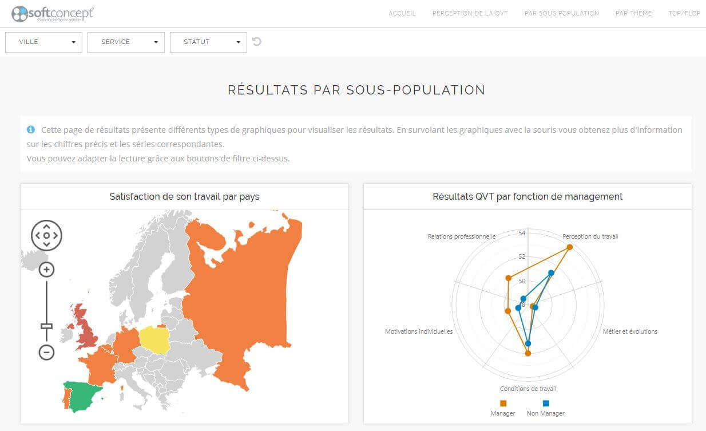Click the blue info icon beside the description
The width and height of the screenshot is (706, 431).
coord(31,130)
